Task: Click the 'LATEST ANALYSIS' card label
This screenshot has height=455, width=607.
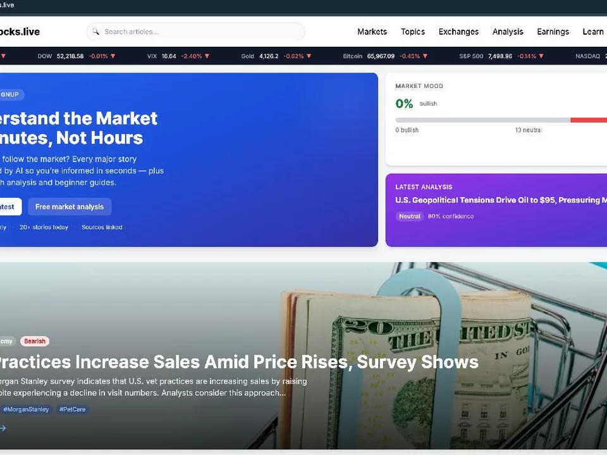Action: click(x=424, y=187)
